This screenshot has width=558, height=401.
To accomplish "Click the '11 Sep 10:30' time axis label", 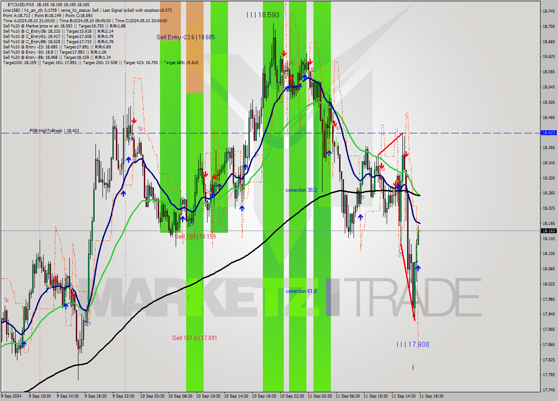I will [375, 396].
